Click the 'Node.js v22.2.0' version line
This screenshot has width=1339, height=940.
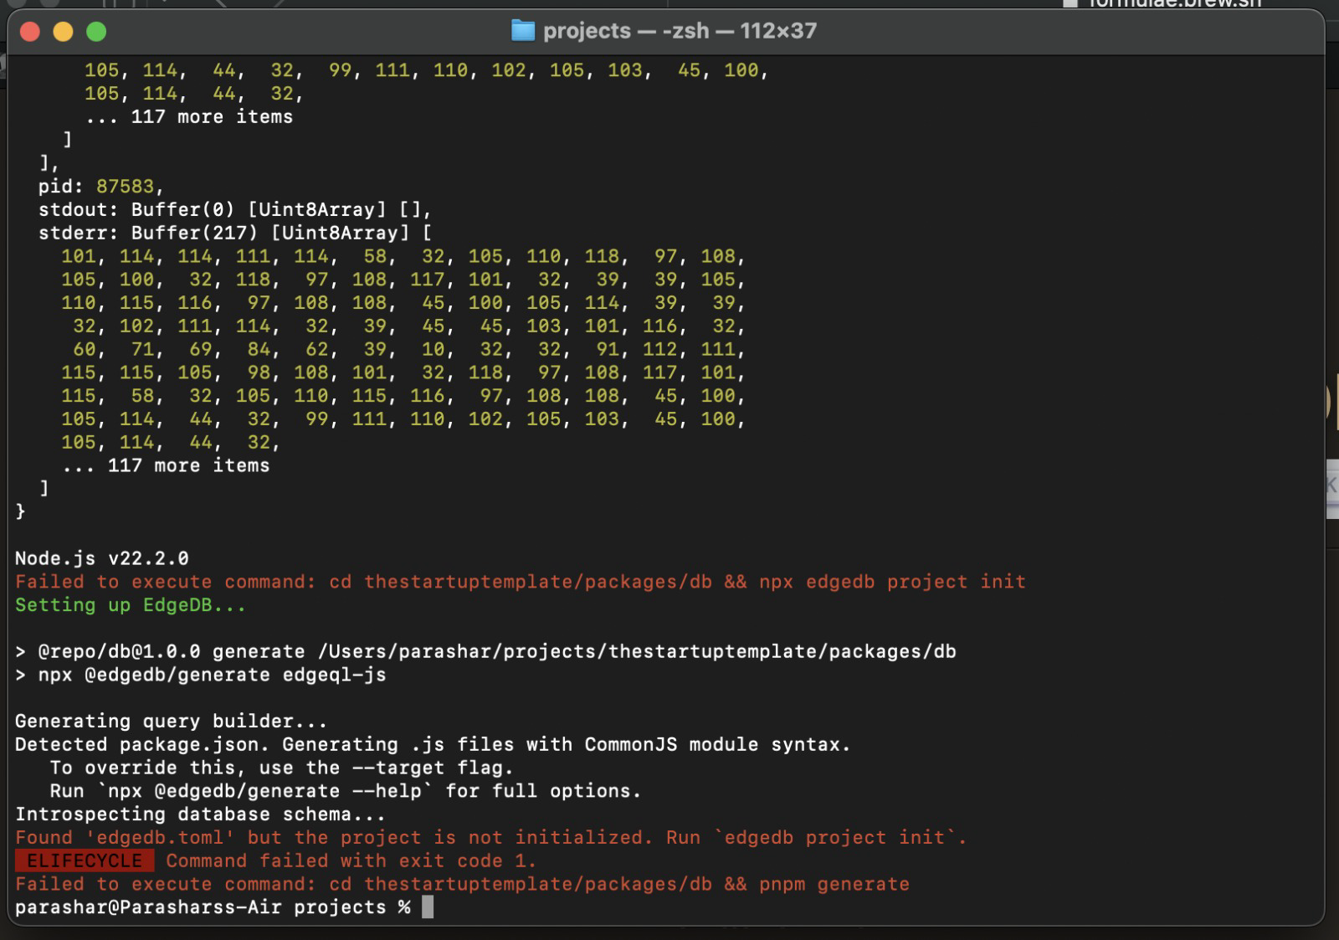[x=101, y=558]
